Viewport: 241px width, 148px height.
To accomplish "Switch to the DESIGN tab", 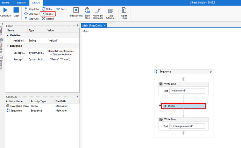I will click(x=21, y=2).
